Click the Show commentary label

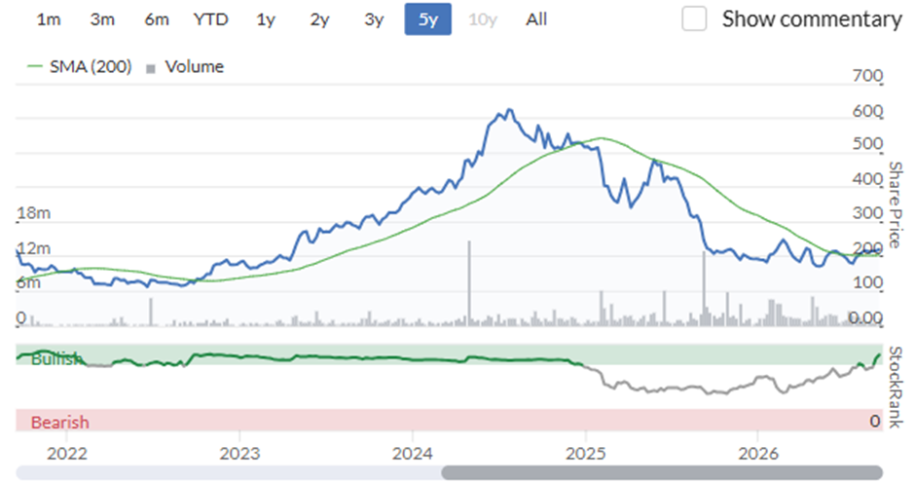point(812,19)
